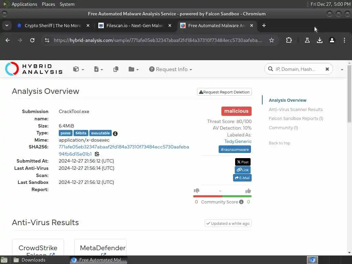Click Request Report Deletion button

click(x=224, y=92)
